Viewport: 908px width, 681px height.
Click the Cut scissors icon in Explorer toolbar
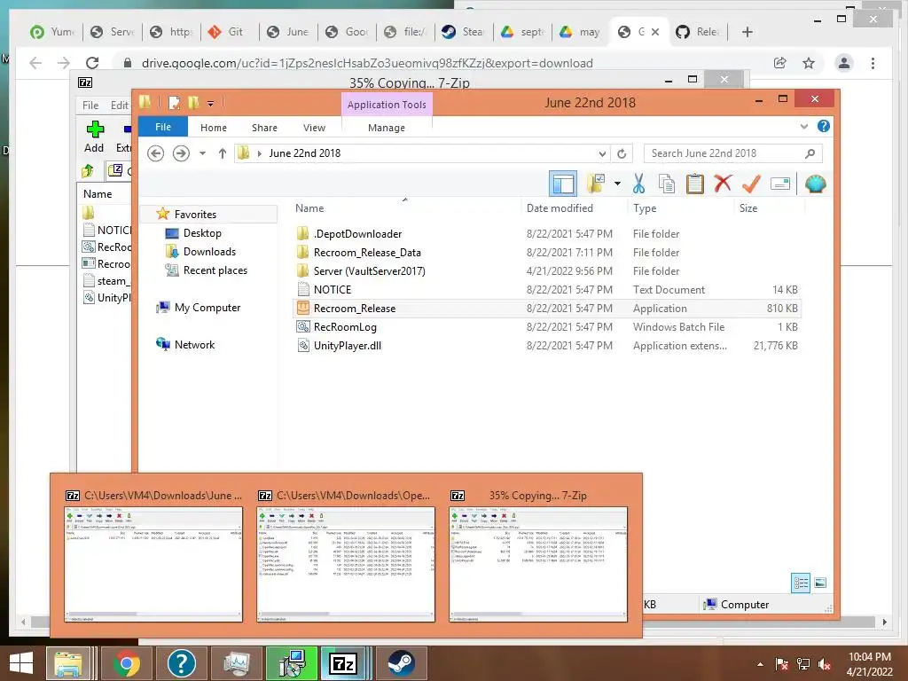[x=638, y=184]
